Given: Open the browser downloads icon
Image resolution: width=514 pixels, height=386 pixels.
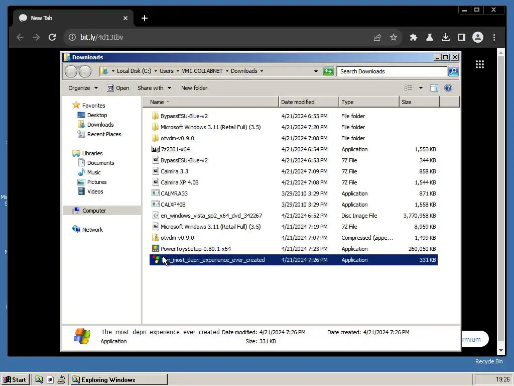Looking at the screenshot, I should [x=446, y=37].
